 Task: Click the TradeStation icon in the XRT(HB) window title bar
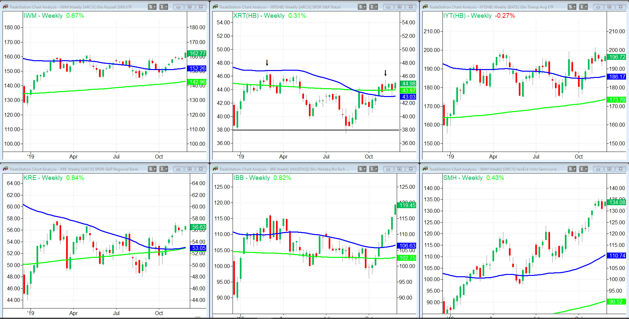coord(215,7)
